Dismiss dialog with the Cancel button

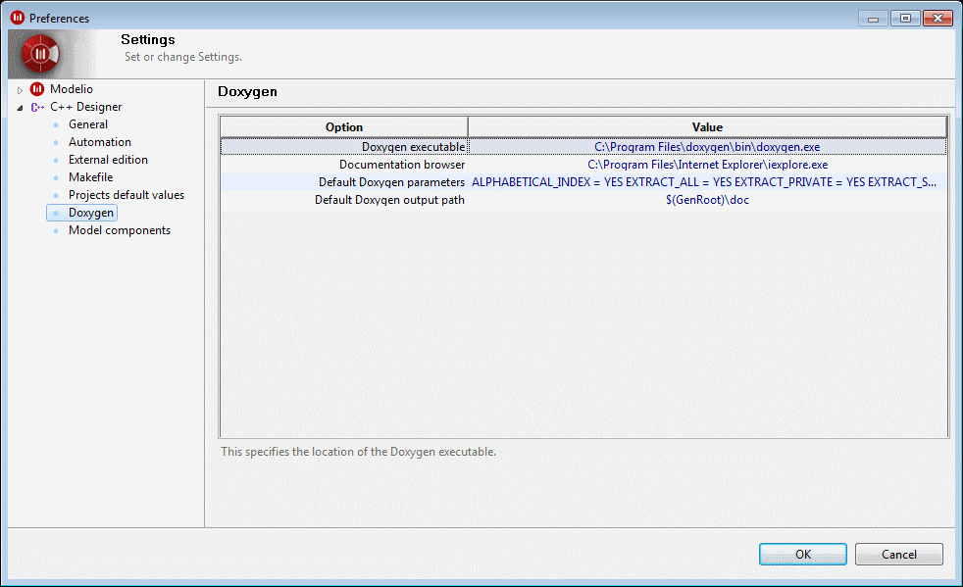click(899, 554)
